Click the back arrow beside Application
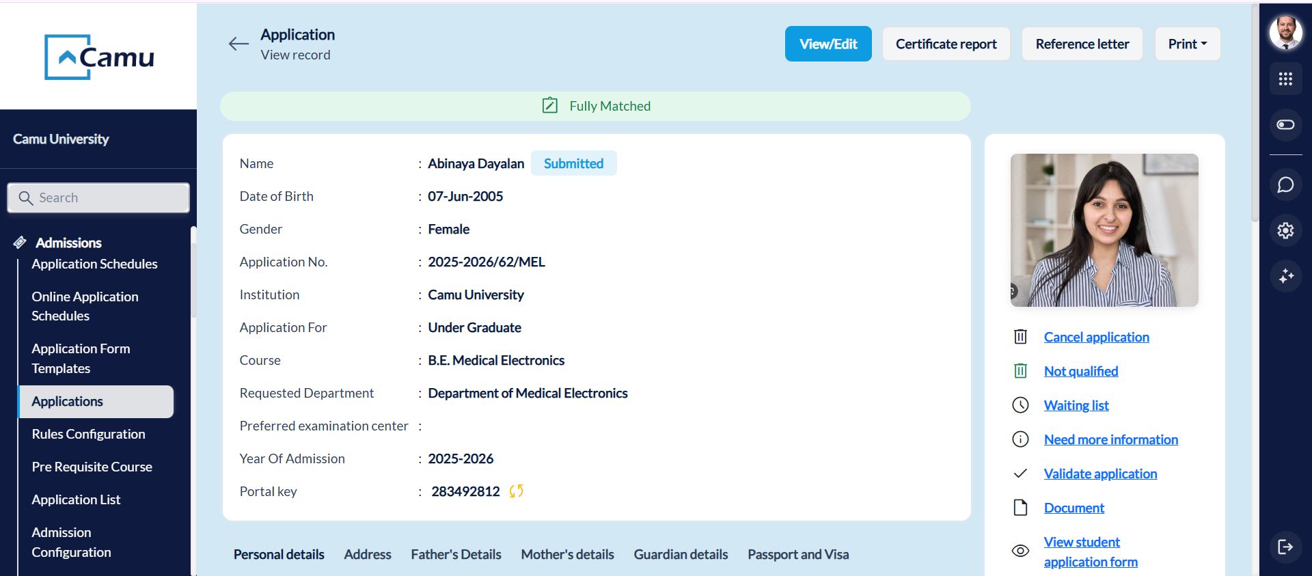1312x576 pixels. pos(238,44)
